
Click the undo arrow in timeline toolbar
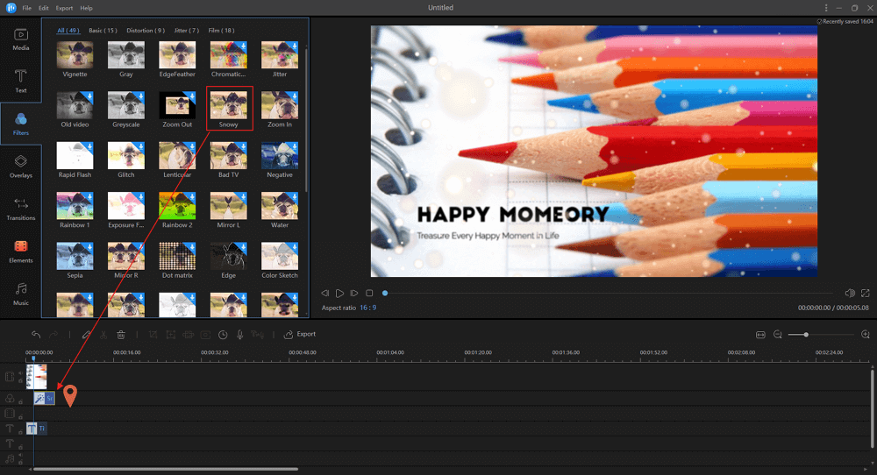pyautogui.click(x=36, y=335)
